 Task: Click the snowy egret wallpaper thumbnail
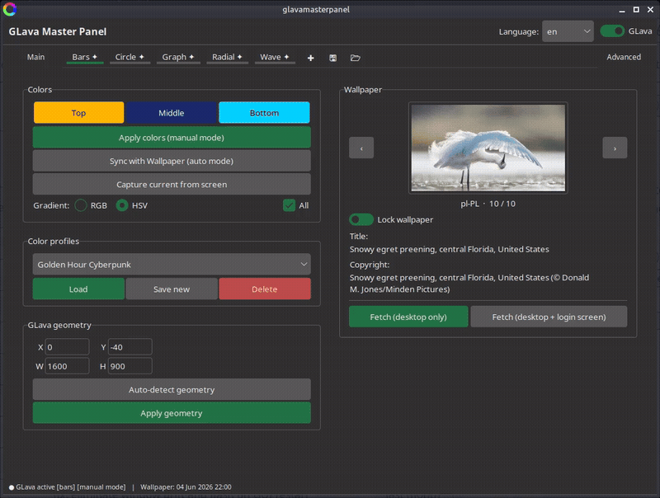(x=488, y=148)
